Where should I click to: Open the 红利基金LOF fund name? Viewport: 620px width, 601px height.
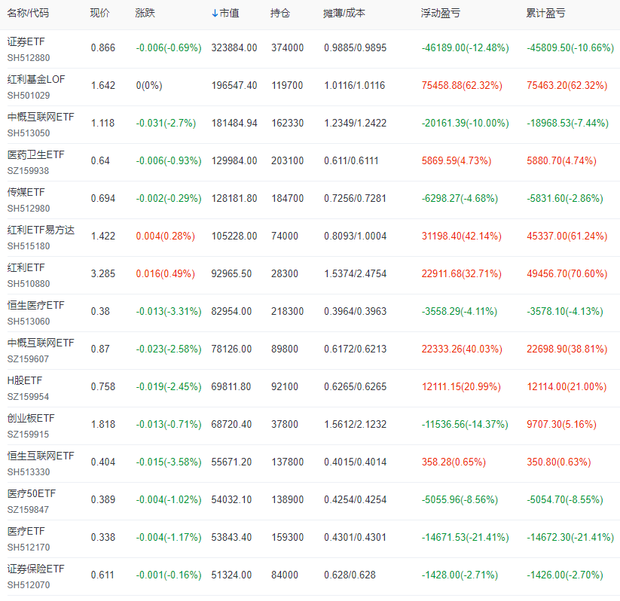click(36, 79)
